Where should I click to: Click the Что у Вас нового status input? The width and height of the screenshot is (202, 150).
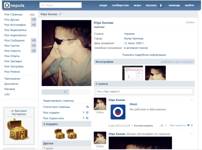pos(144,92)
